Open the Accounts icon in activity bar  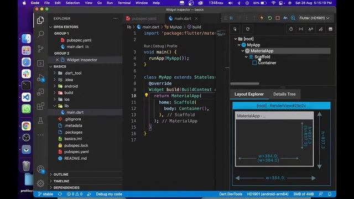[40, 169]
